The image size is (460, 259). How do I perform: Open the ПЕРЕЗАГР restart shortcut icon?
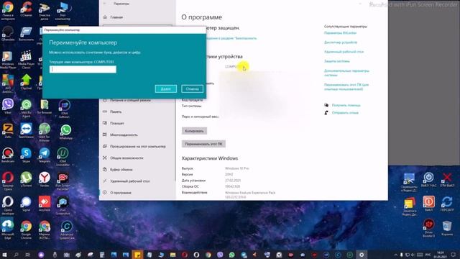(x=447, y=204)
